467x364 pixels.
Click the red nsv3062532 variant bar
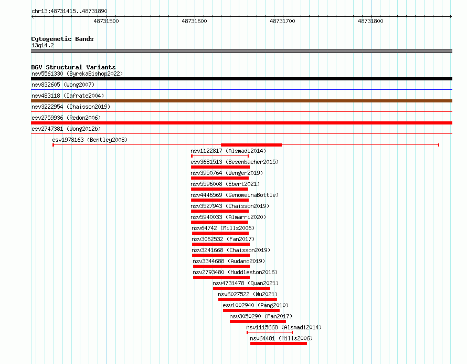[x=221, y=244]
